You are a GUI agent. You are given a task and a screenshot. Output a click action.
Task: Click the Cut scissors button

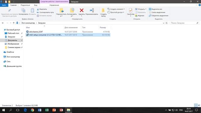[x=42, y=9]
